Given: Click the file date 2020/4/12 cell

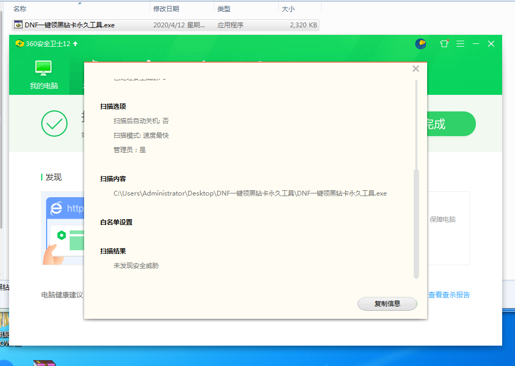Looking at the screenshot, I should coord(179,25).
